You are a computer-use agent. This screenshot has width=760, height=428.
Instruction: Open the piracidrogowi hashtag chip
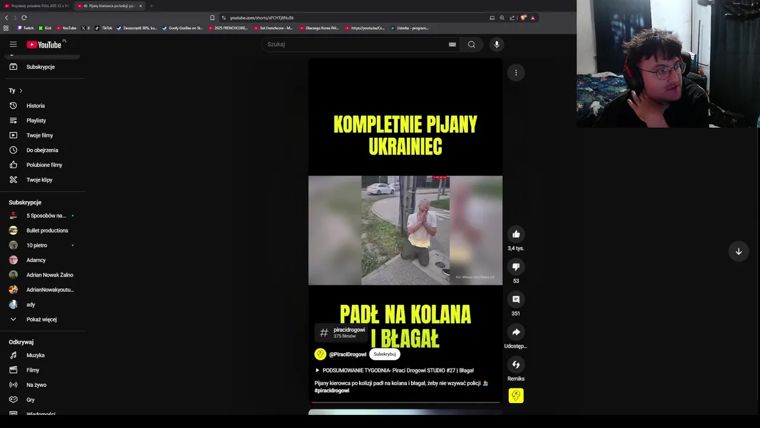[x=341, y=333]
